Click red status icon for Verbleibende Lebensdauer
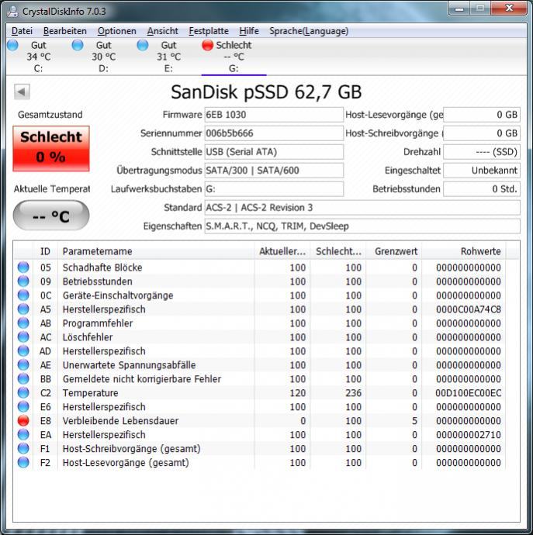The height and width of the screenshot is (535, 533). click(23, 421)
